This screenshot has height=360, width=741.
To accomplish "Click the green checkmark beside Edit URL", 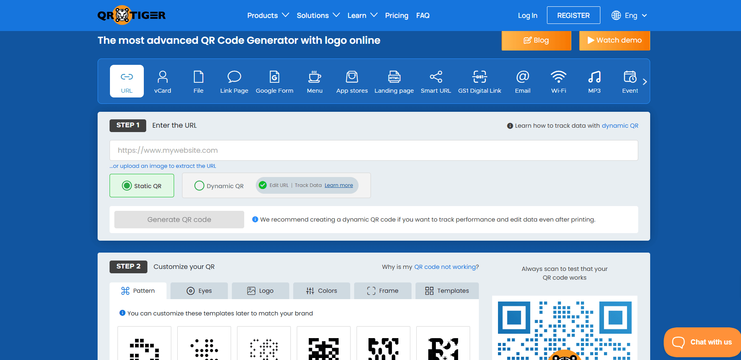I will pyautogui.click(x=263, y=185).
